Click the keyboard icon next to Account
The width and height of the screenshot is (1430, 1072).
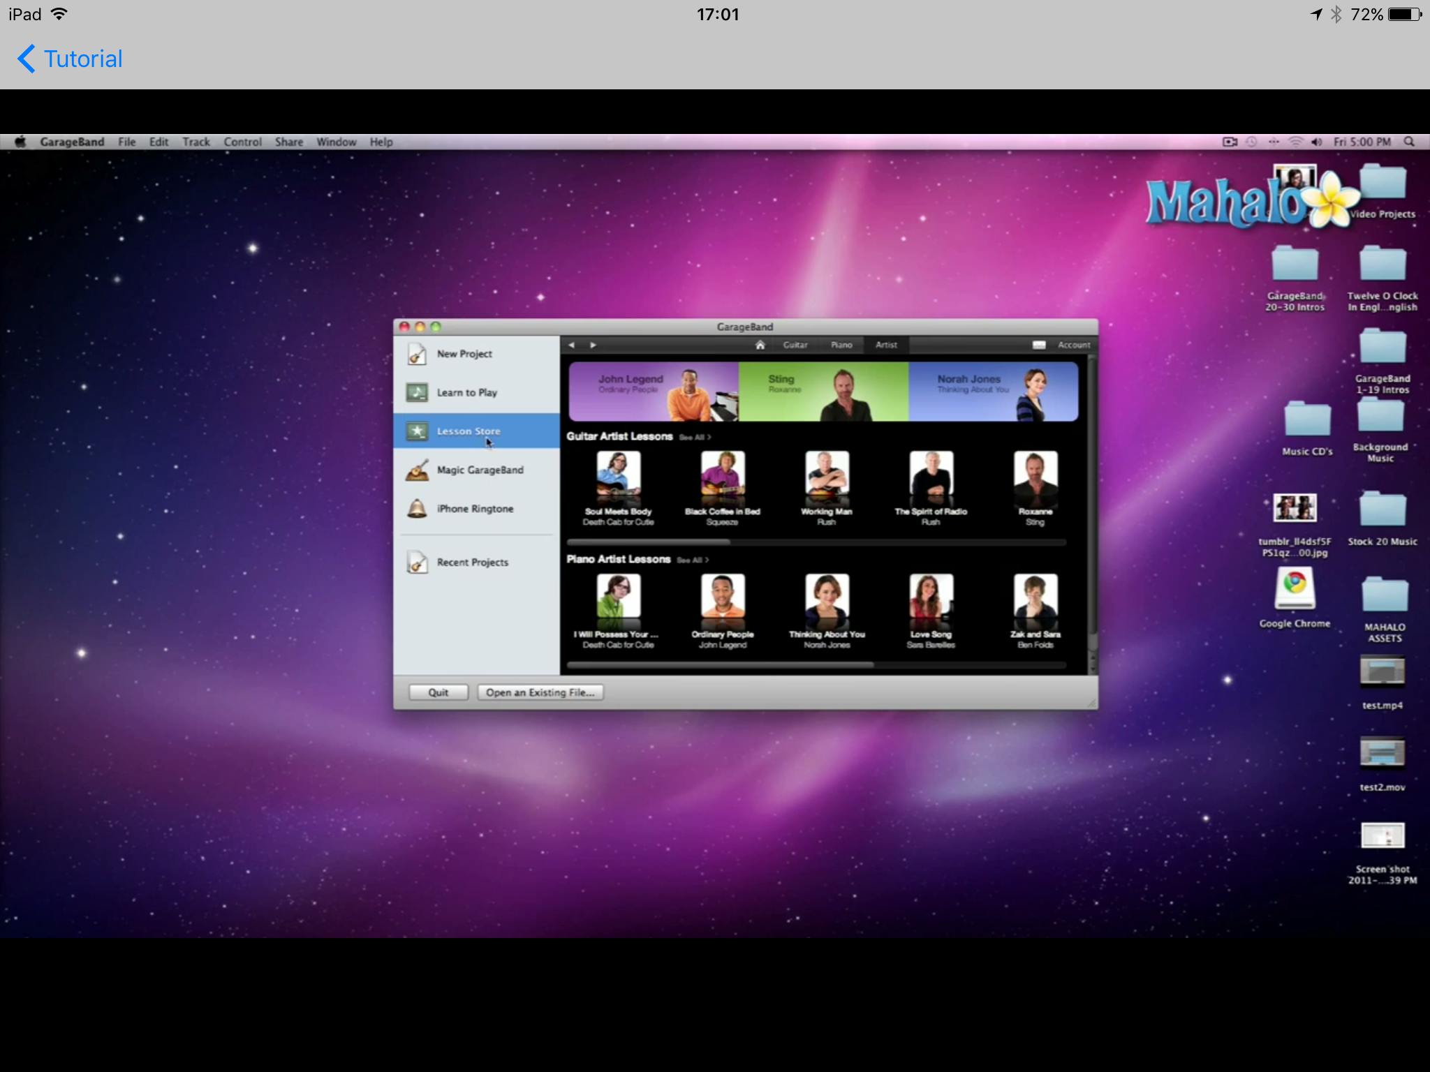[x=1038, y=345]
